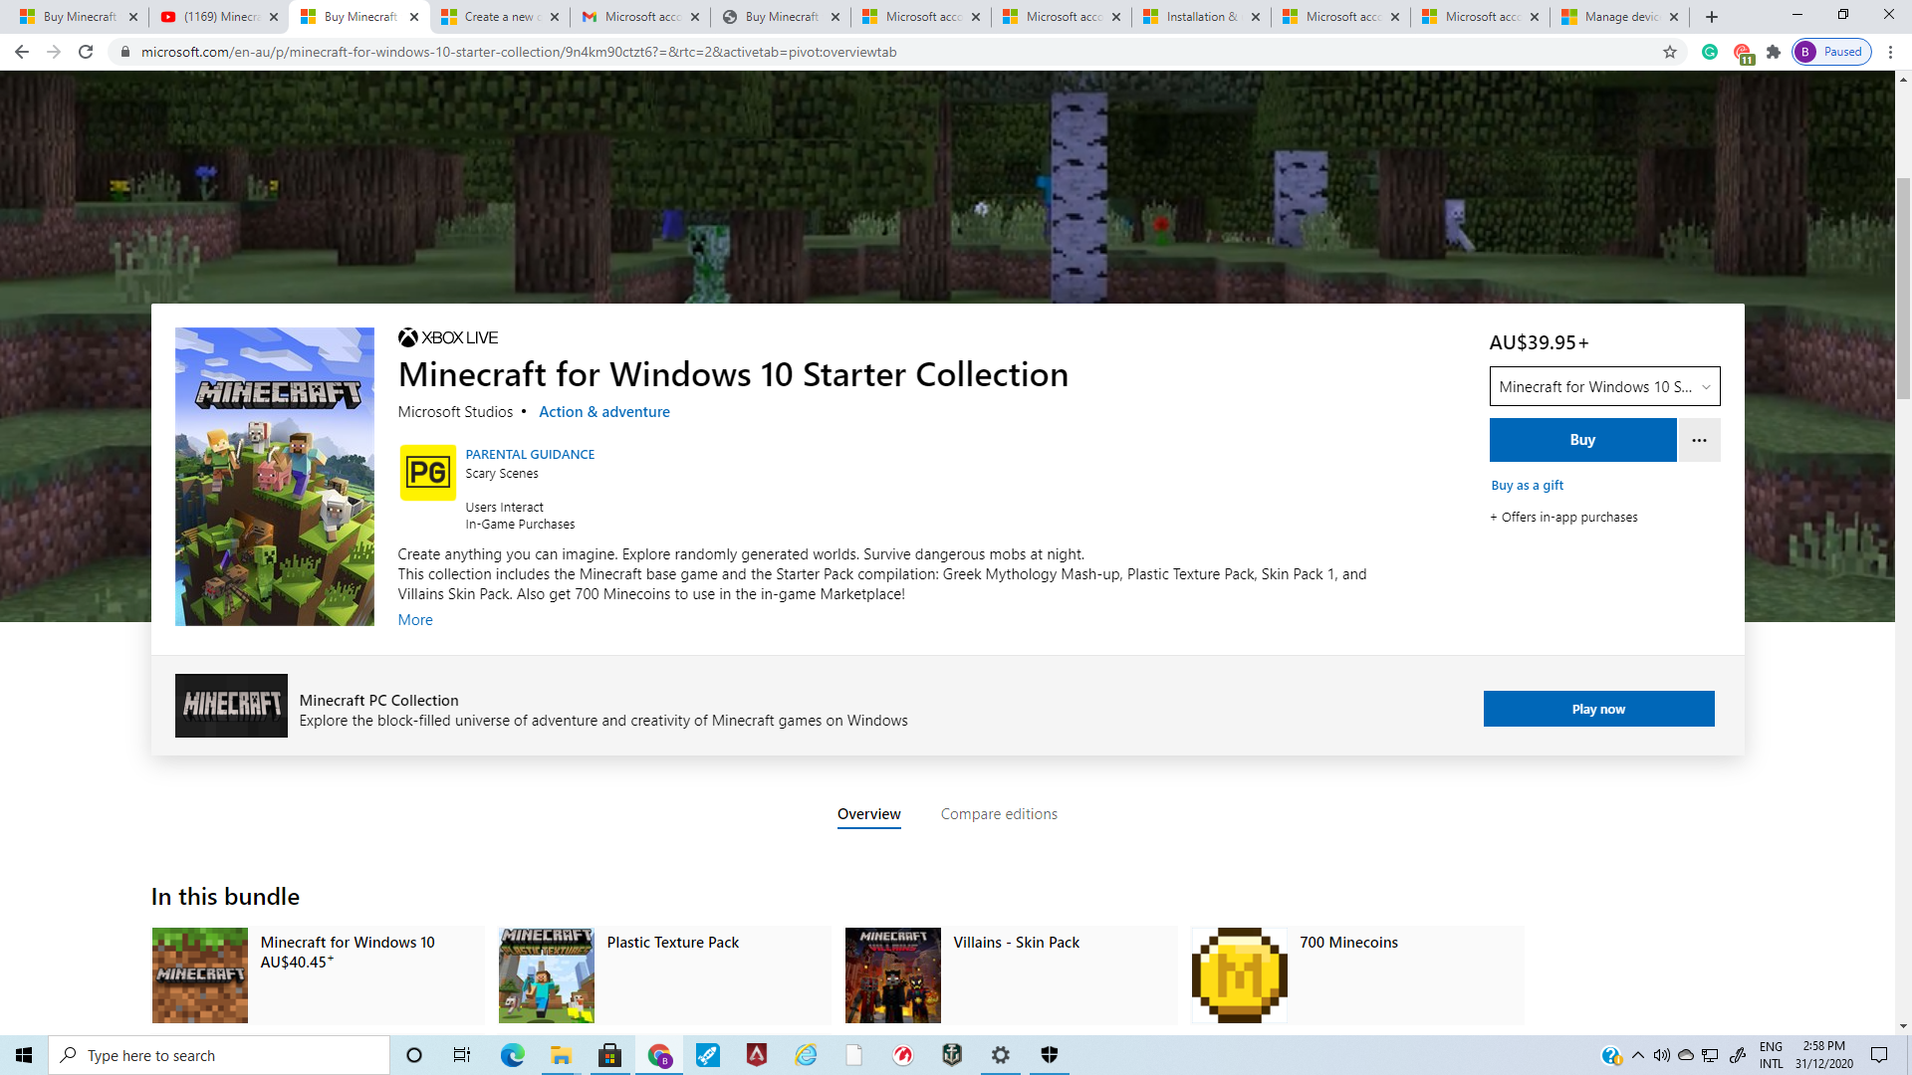Switch to the Manage devices tab
The image size is (1912, 1075).
pos(1620,17)
